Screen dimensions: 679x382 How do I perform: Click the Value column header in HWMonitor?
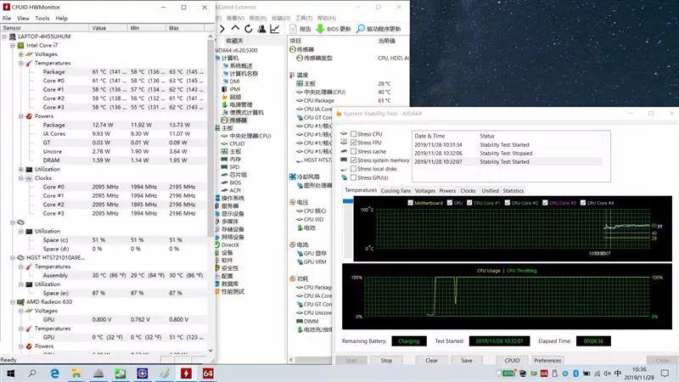tap(109, 28)
